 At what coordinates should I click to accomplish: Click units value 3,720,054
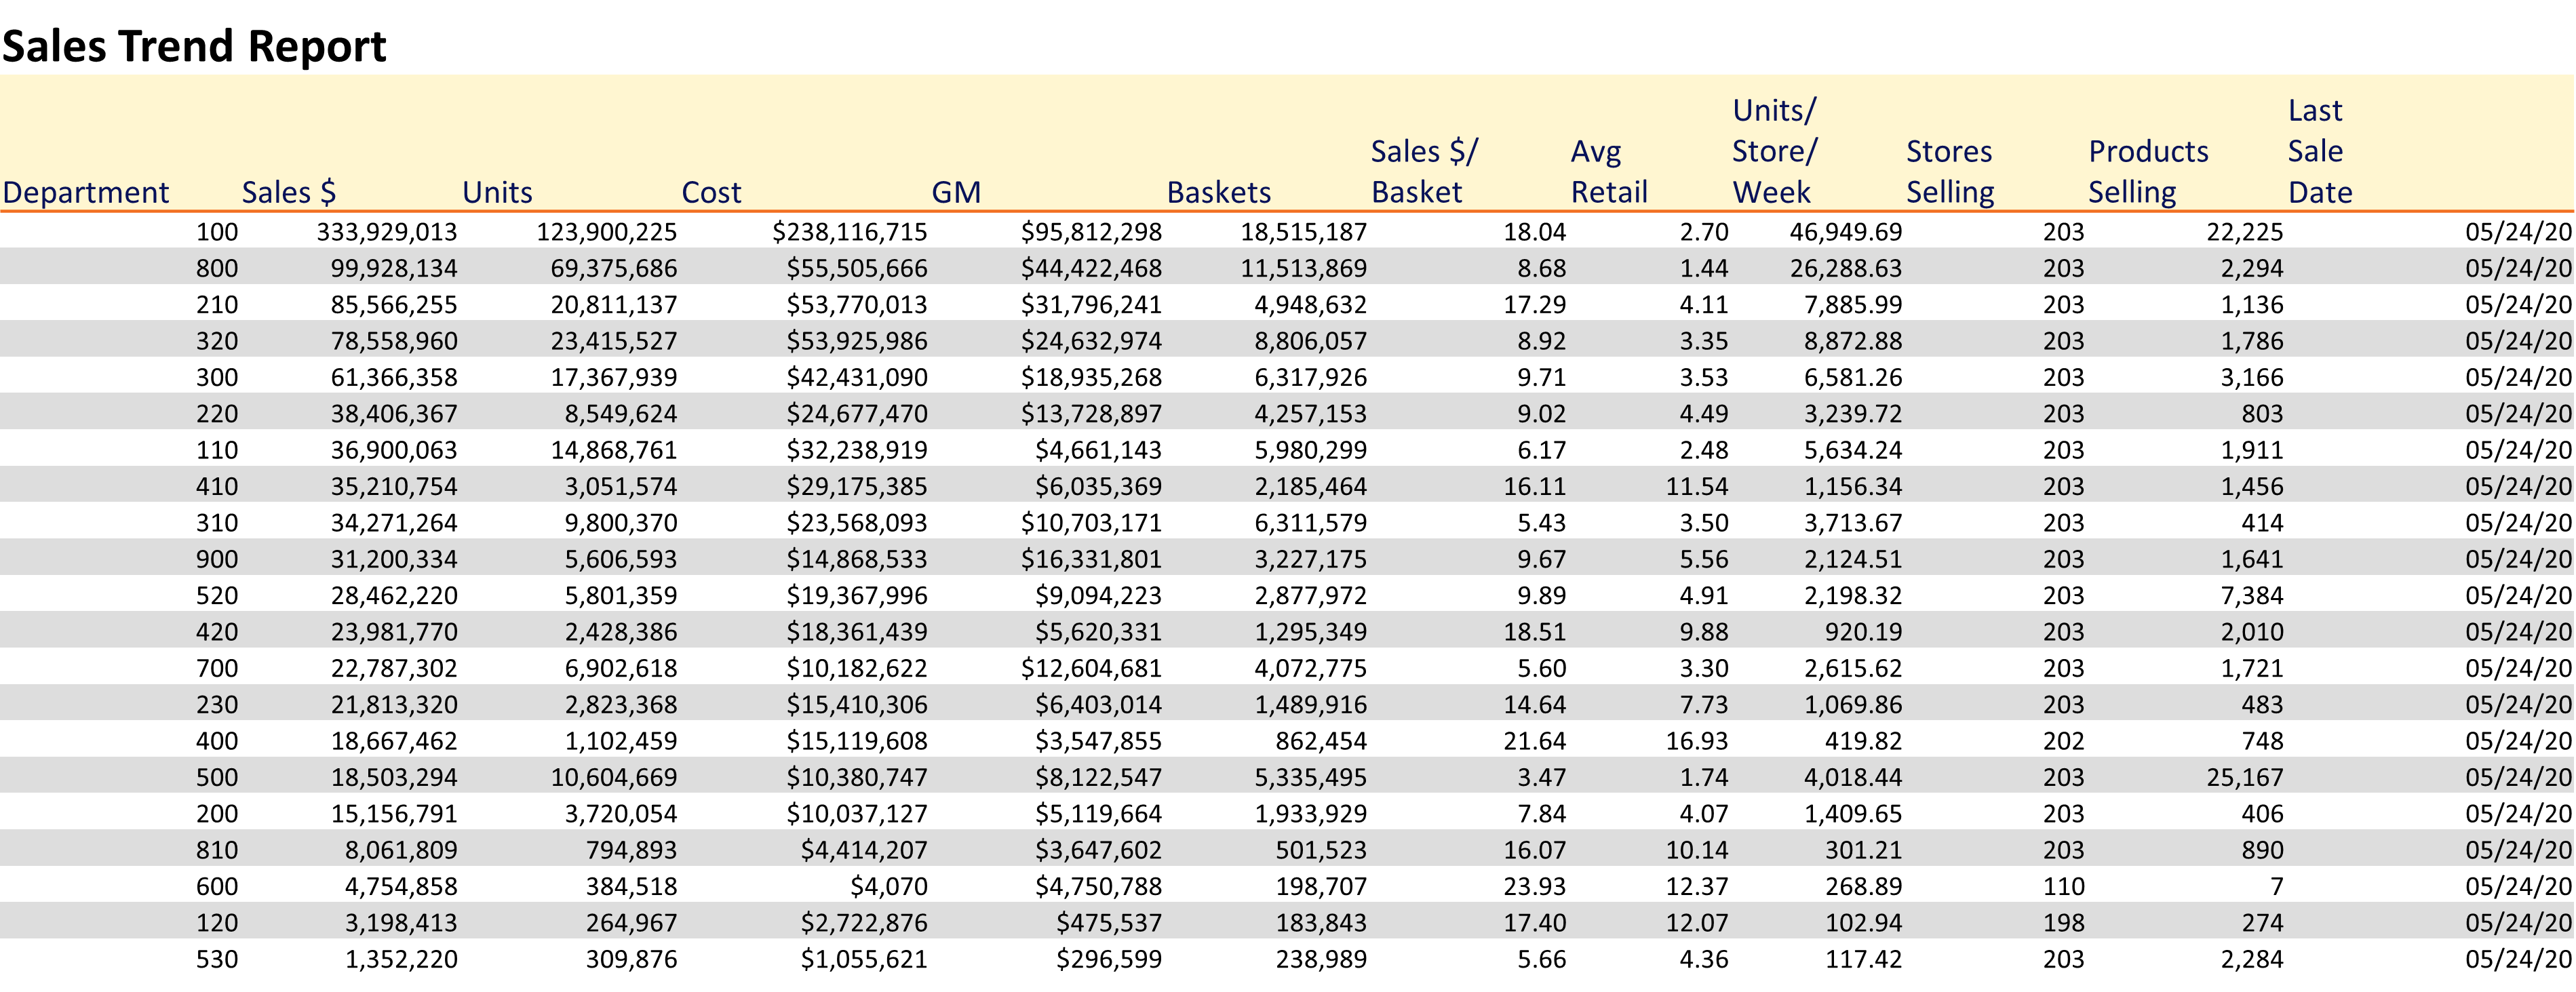pos(621,814)
